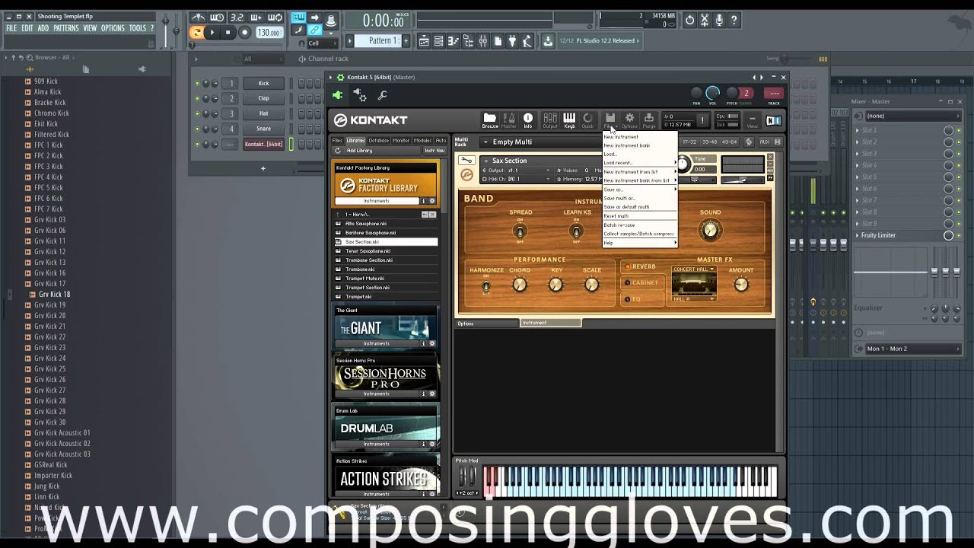Click the FL Studio stop button
Viewport: 974px width, 548px height.
[x=228, y=32]
